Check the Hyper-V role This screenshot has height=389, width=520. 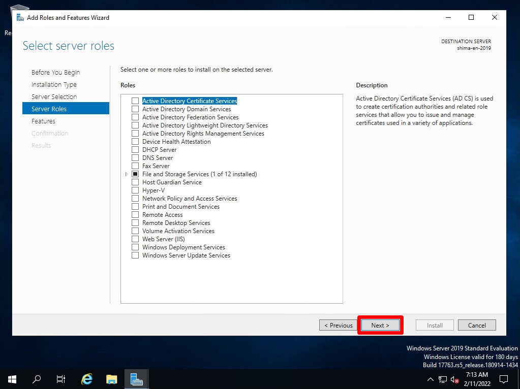point(135,190)
